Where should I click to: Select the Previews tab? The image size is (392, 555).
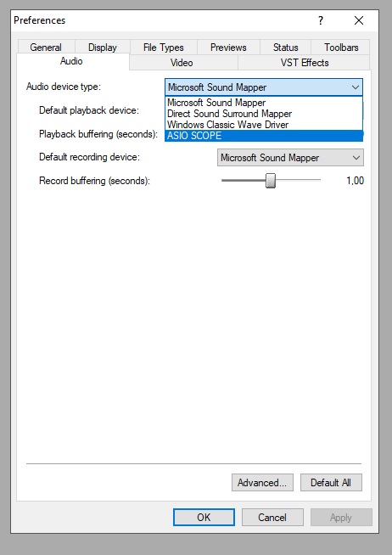point(228,47)
